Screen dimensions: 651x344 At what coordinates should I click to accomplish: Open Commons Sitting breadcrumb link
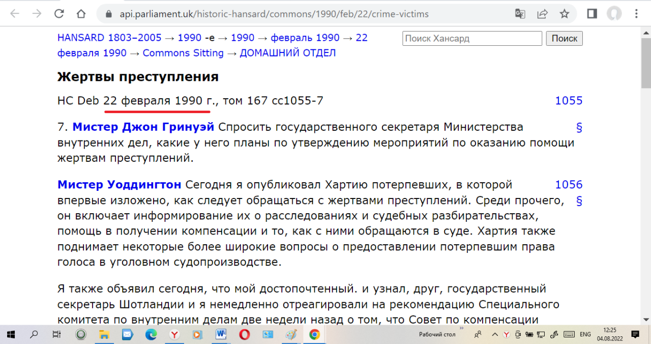[x=183, y=53]
